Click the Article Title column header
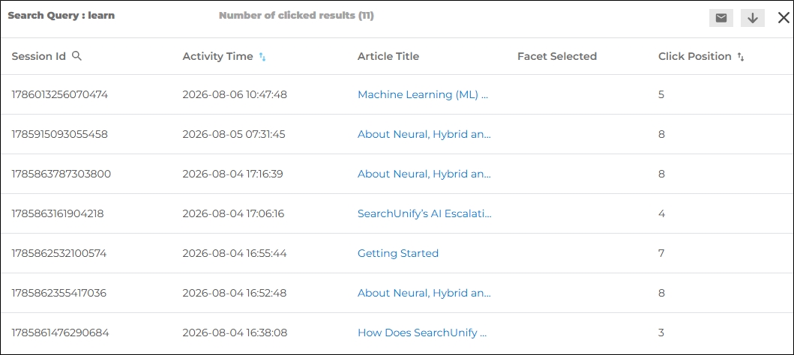The image size is (794, 355). click(388, 57)
